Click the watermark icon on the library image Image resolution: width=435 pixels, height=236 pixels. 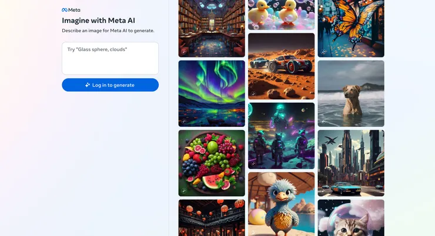(x=183, y=52)
